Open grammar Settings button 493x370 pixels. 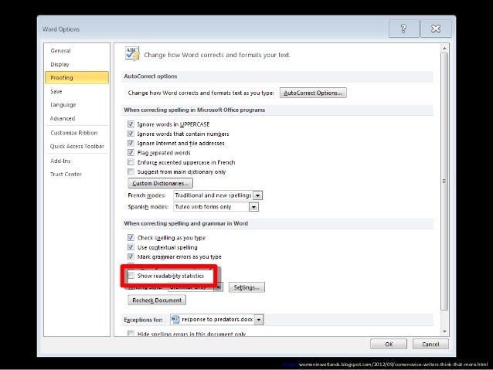(246, 287)
